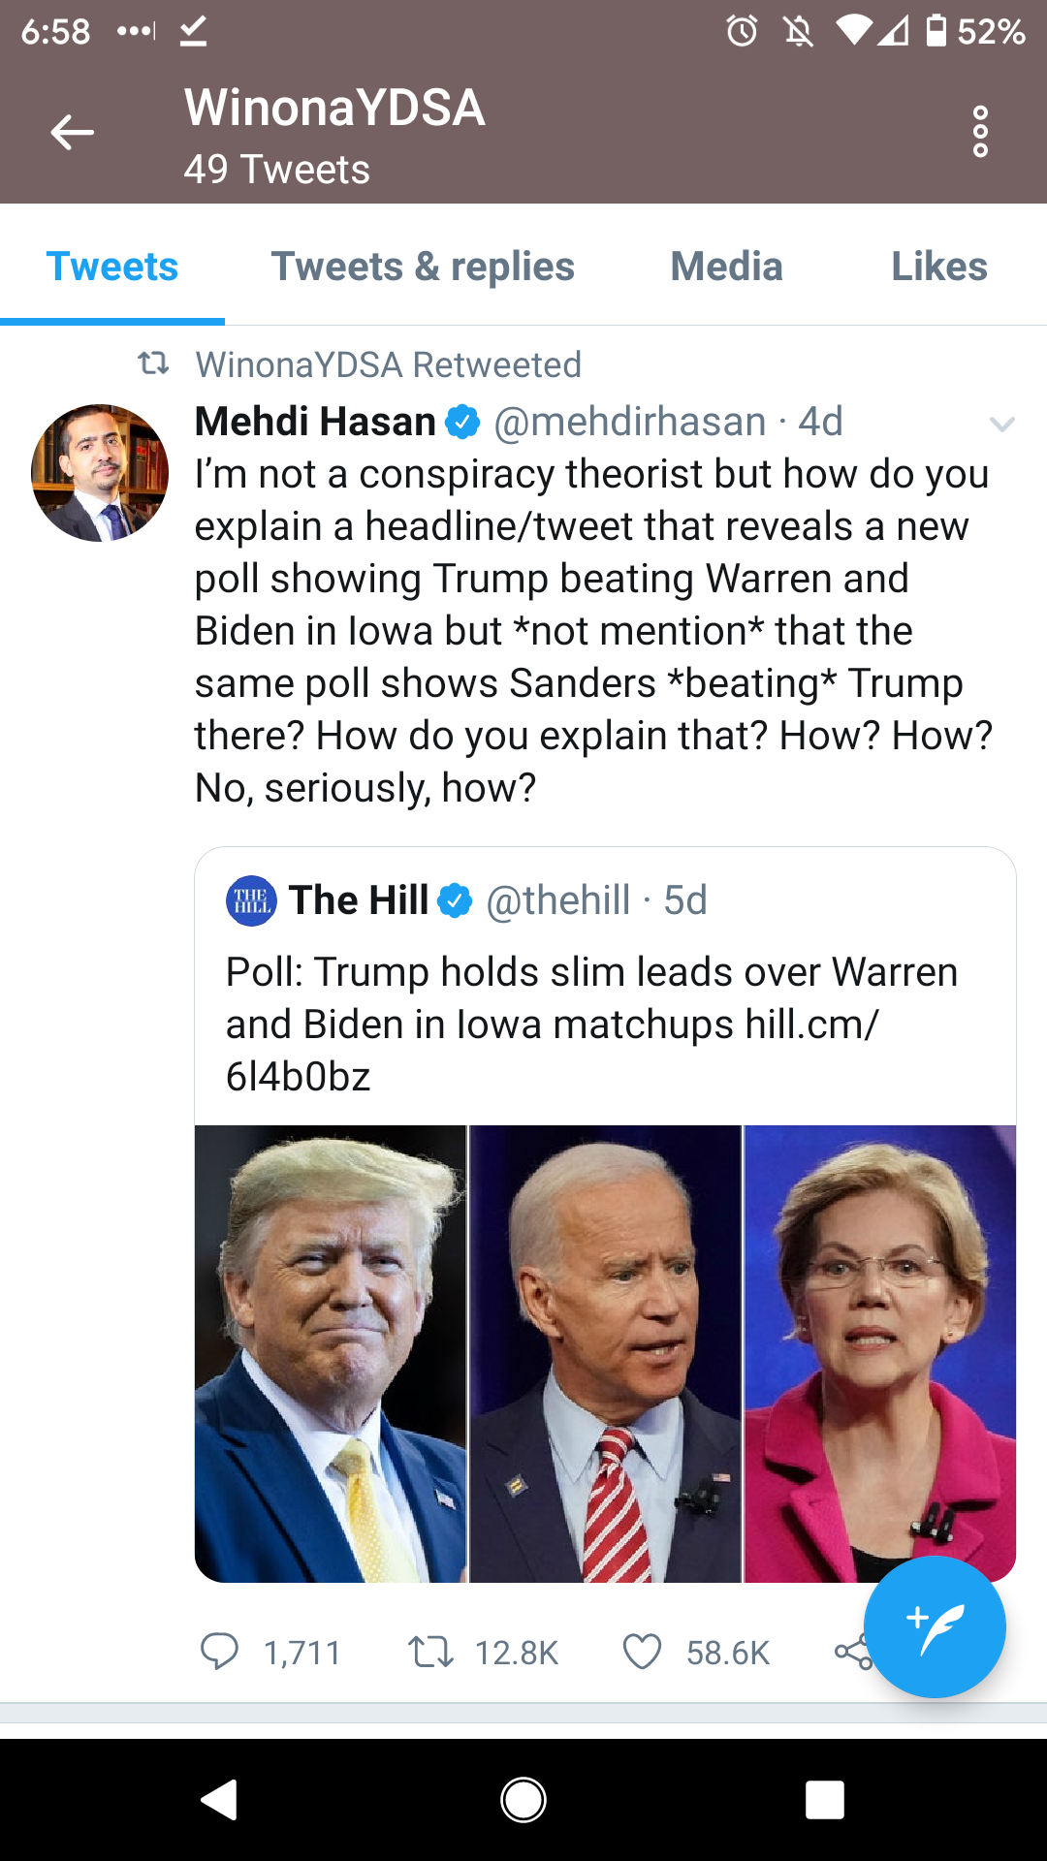Switch to the Likes tab
This screenshot has height=1861, width=1047.
click(937, 266)
